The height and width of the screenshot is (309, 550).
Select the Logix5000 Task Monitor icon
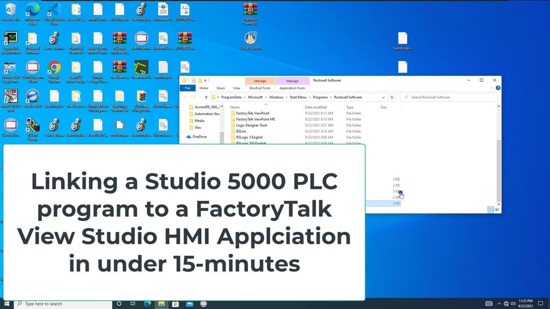pyautogui.click(x=11, y=38)
